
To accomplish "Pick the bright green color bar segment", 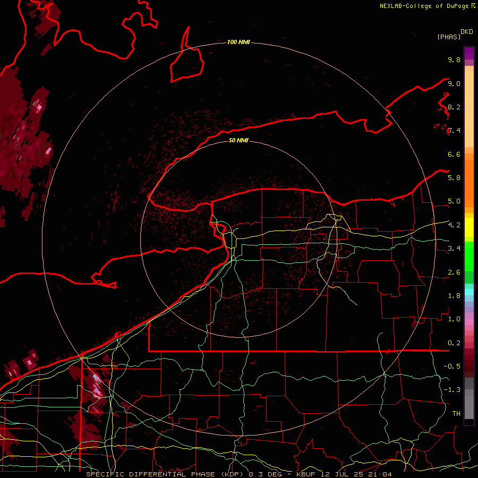I will 469,256.
